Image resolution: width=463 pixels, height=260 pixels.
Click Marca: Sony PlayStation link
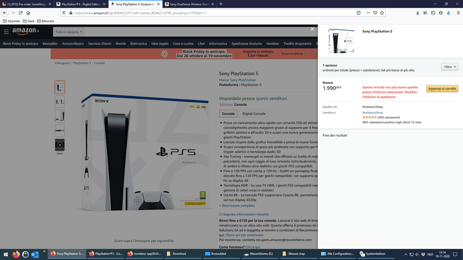237,80
